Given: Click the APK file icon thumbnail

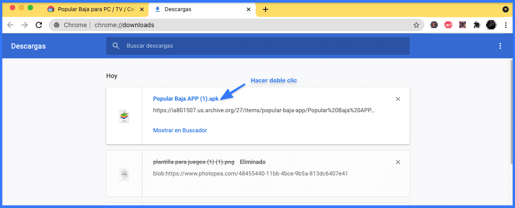Looking at the screenshot, I should click(124, 116).
